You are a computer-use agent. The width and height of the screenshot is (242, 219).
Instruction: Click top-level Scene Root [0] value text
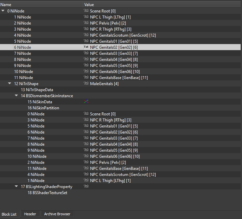103,11
